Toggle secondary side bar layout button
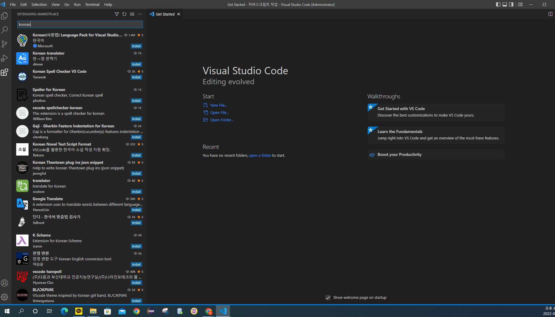 [511, 4]
